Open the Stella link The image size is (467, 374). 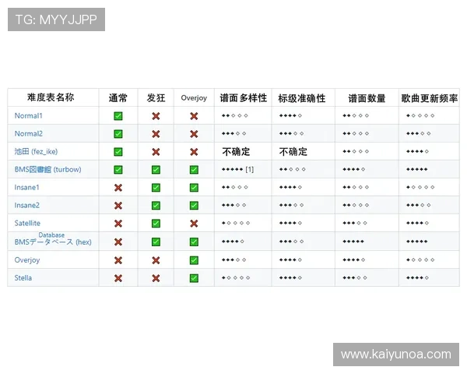pyautogui.click(x=23, y=278)
